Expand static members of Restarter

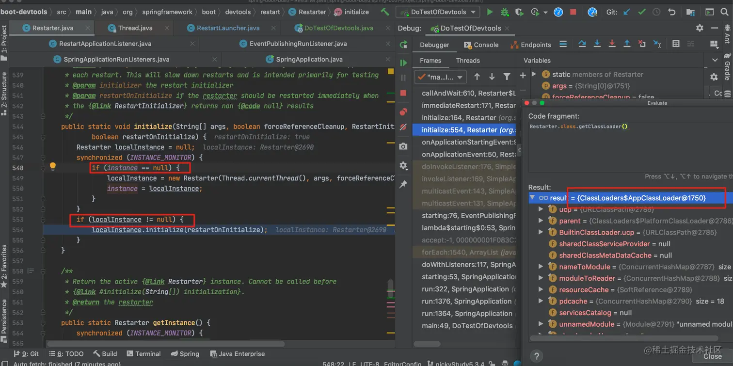coord(534,74)
